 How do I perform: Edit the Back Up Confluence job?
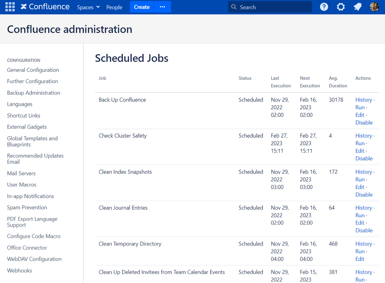[360, 115]
